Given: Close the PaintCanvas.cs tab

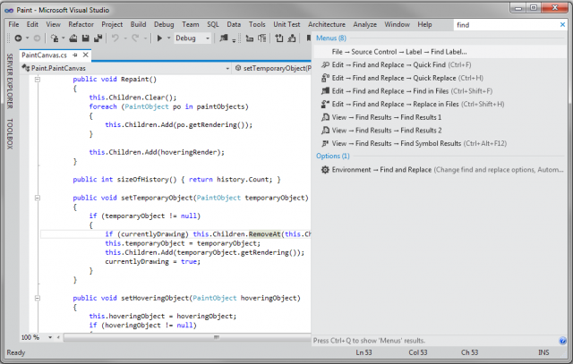Looking at the screenshot, I should pyautogui.click(x=86, y=55).
